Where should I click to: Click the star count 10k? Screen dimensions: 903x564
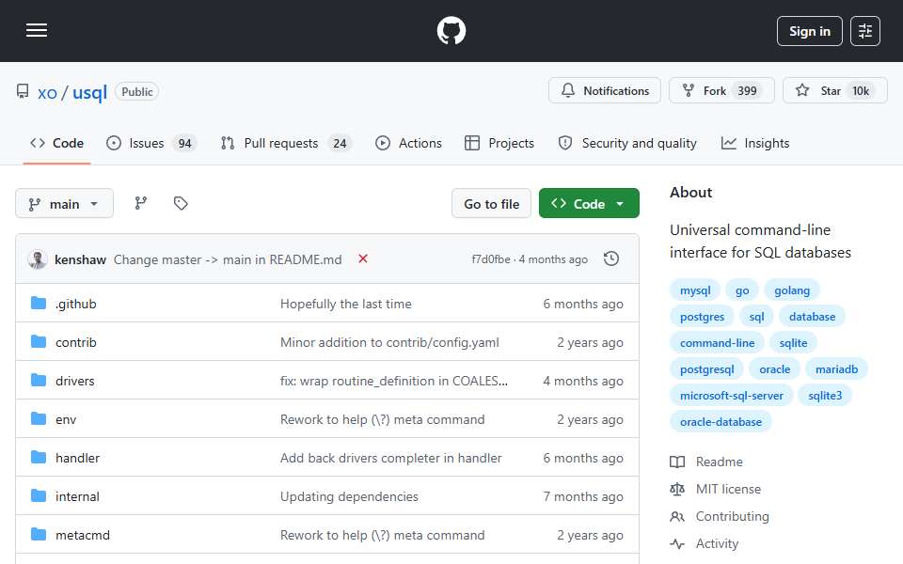[861, 91]
